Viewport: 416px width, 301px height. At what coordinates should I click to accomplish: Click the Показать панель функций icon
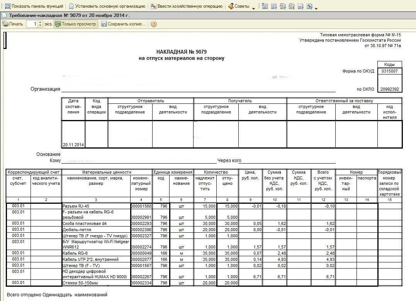click(7, 6)
